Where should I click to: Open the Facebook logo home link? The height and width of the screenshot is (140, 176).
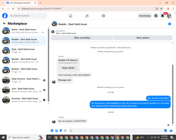[5, 16]
